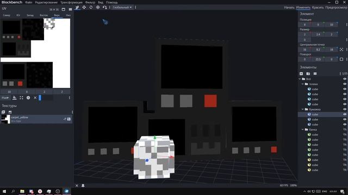This screenshot has height=195, width=348.
Task: Open the UV mode dropdown below the editor
Action: (5, 97)
